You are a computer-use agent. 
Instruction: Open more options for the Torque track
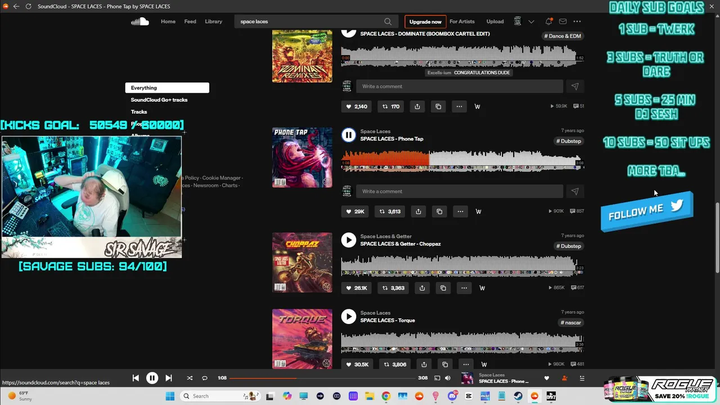coord(466,364)
